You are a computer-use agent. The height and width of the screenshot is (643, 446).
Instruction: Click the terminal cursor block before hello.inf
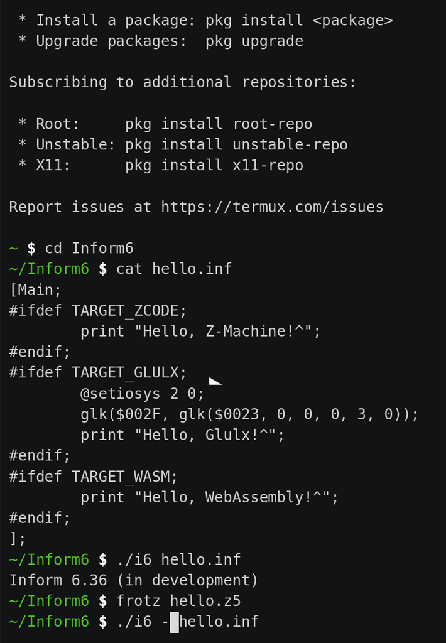pyautogui.click(x=175, y=622)
